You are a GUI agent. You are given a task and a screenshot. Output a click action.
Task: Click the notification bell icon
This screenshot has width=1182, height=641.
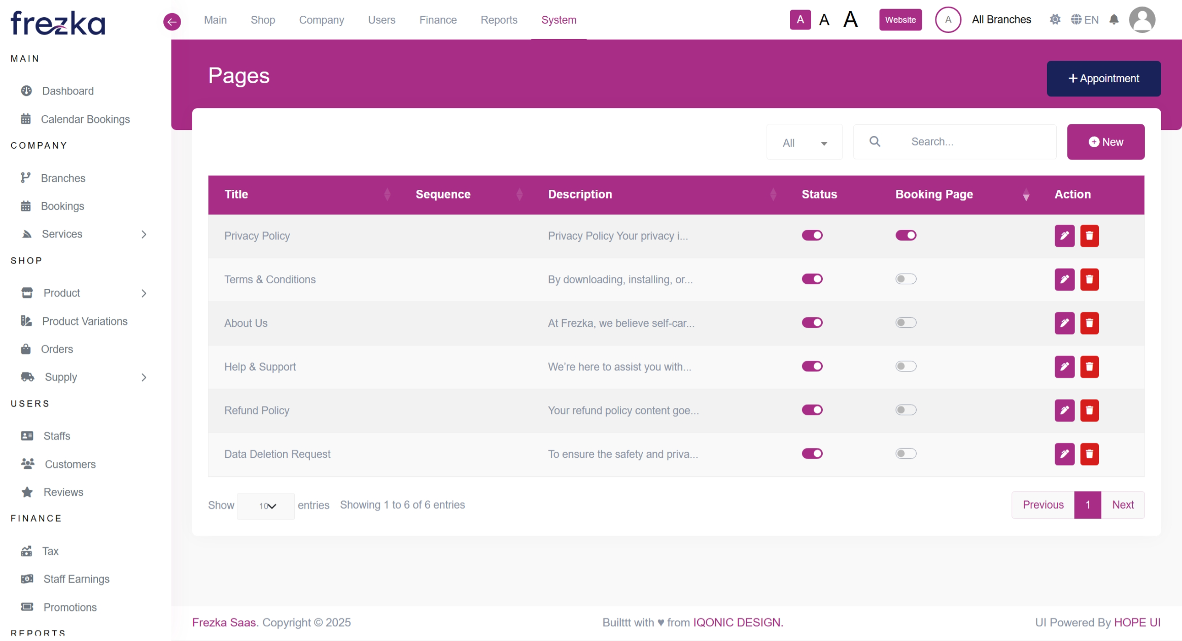click(1114, 20)
